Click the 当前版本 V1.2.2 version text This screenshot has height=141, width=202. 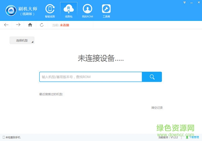168,137
